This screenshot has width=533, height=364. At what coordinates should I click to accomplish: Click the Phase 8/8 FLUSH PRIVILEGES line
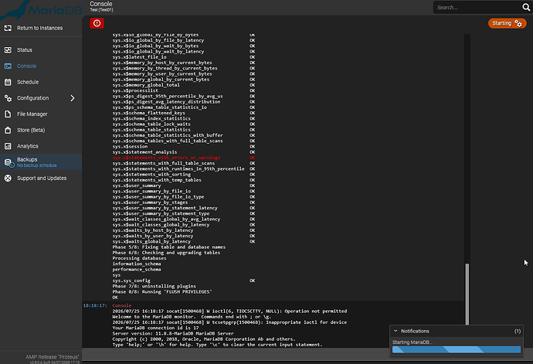click(x=162, y=292)
